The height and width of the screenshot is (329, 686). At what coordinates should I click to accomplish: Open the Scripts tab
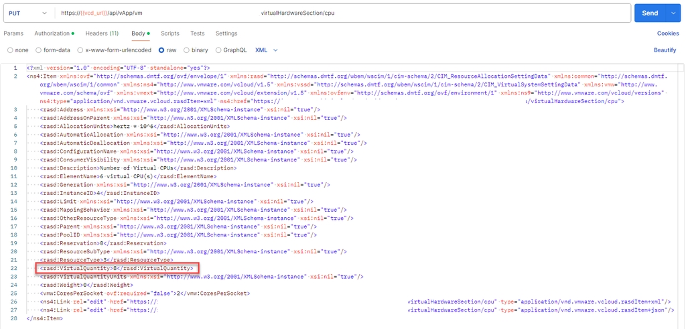(169, 34)
